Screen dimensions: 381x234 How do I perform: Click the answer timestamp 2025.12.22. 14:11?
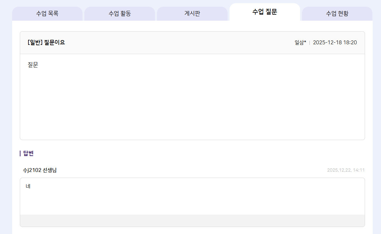346,170
